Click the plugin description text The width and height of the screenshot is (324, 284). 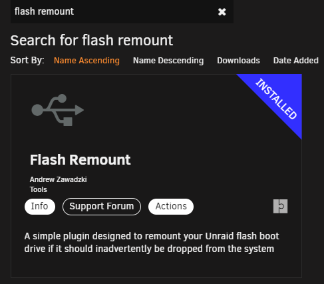click(x=152, y=243)
